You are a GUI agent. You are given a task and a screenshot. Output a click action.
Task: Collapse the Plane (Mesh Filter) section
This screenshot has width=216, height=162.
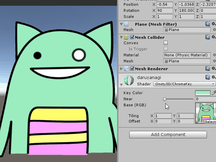122,24
